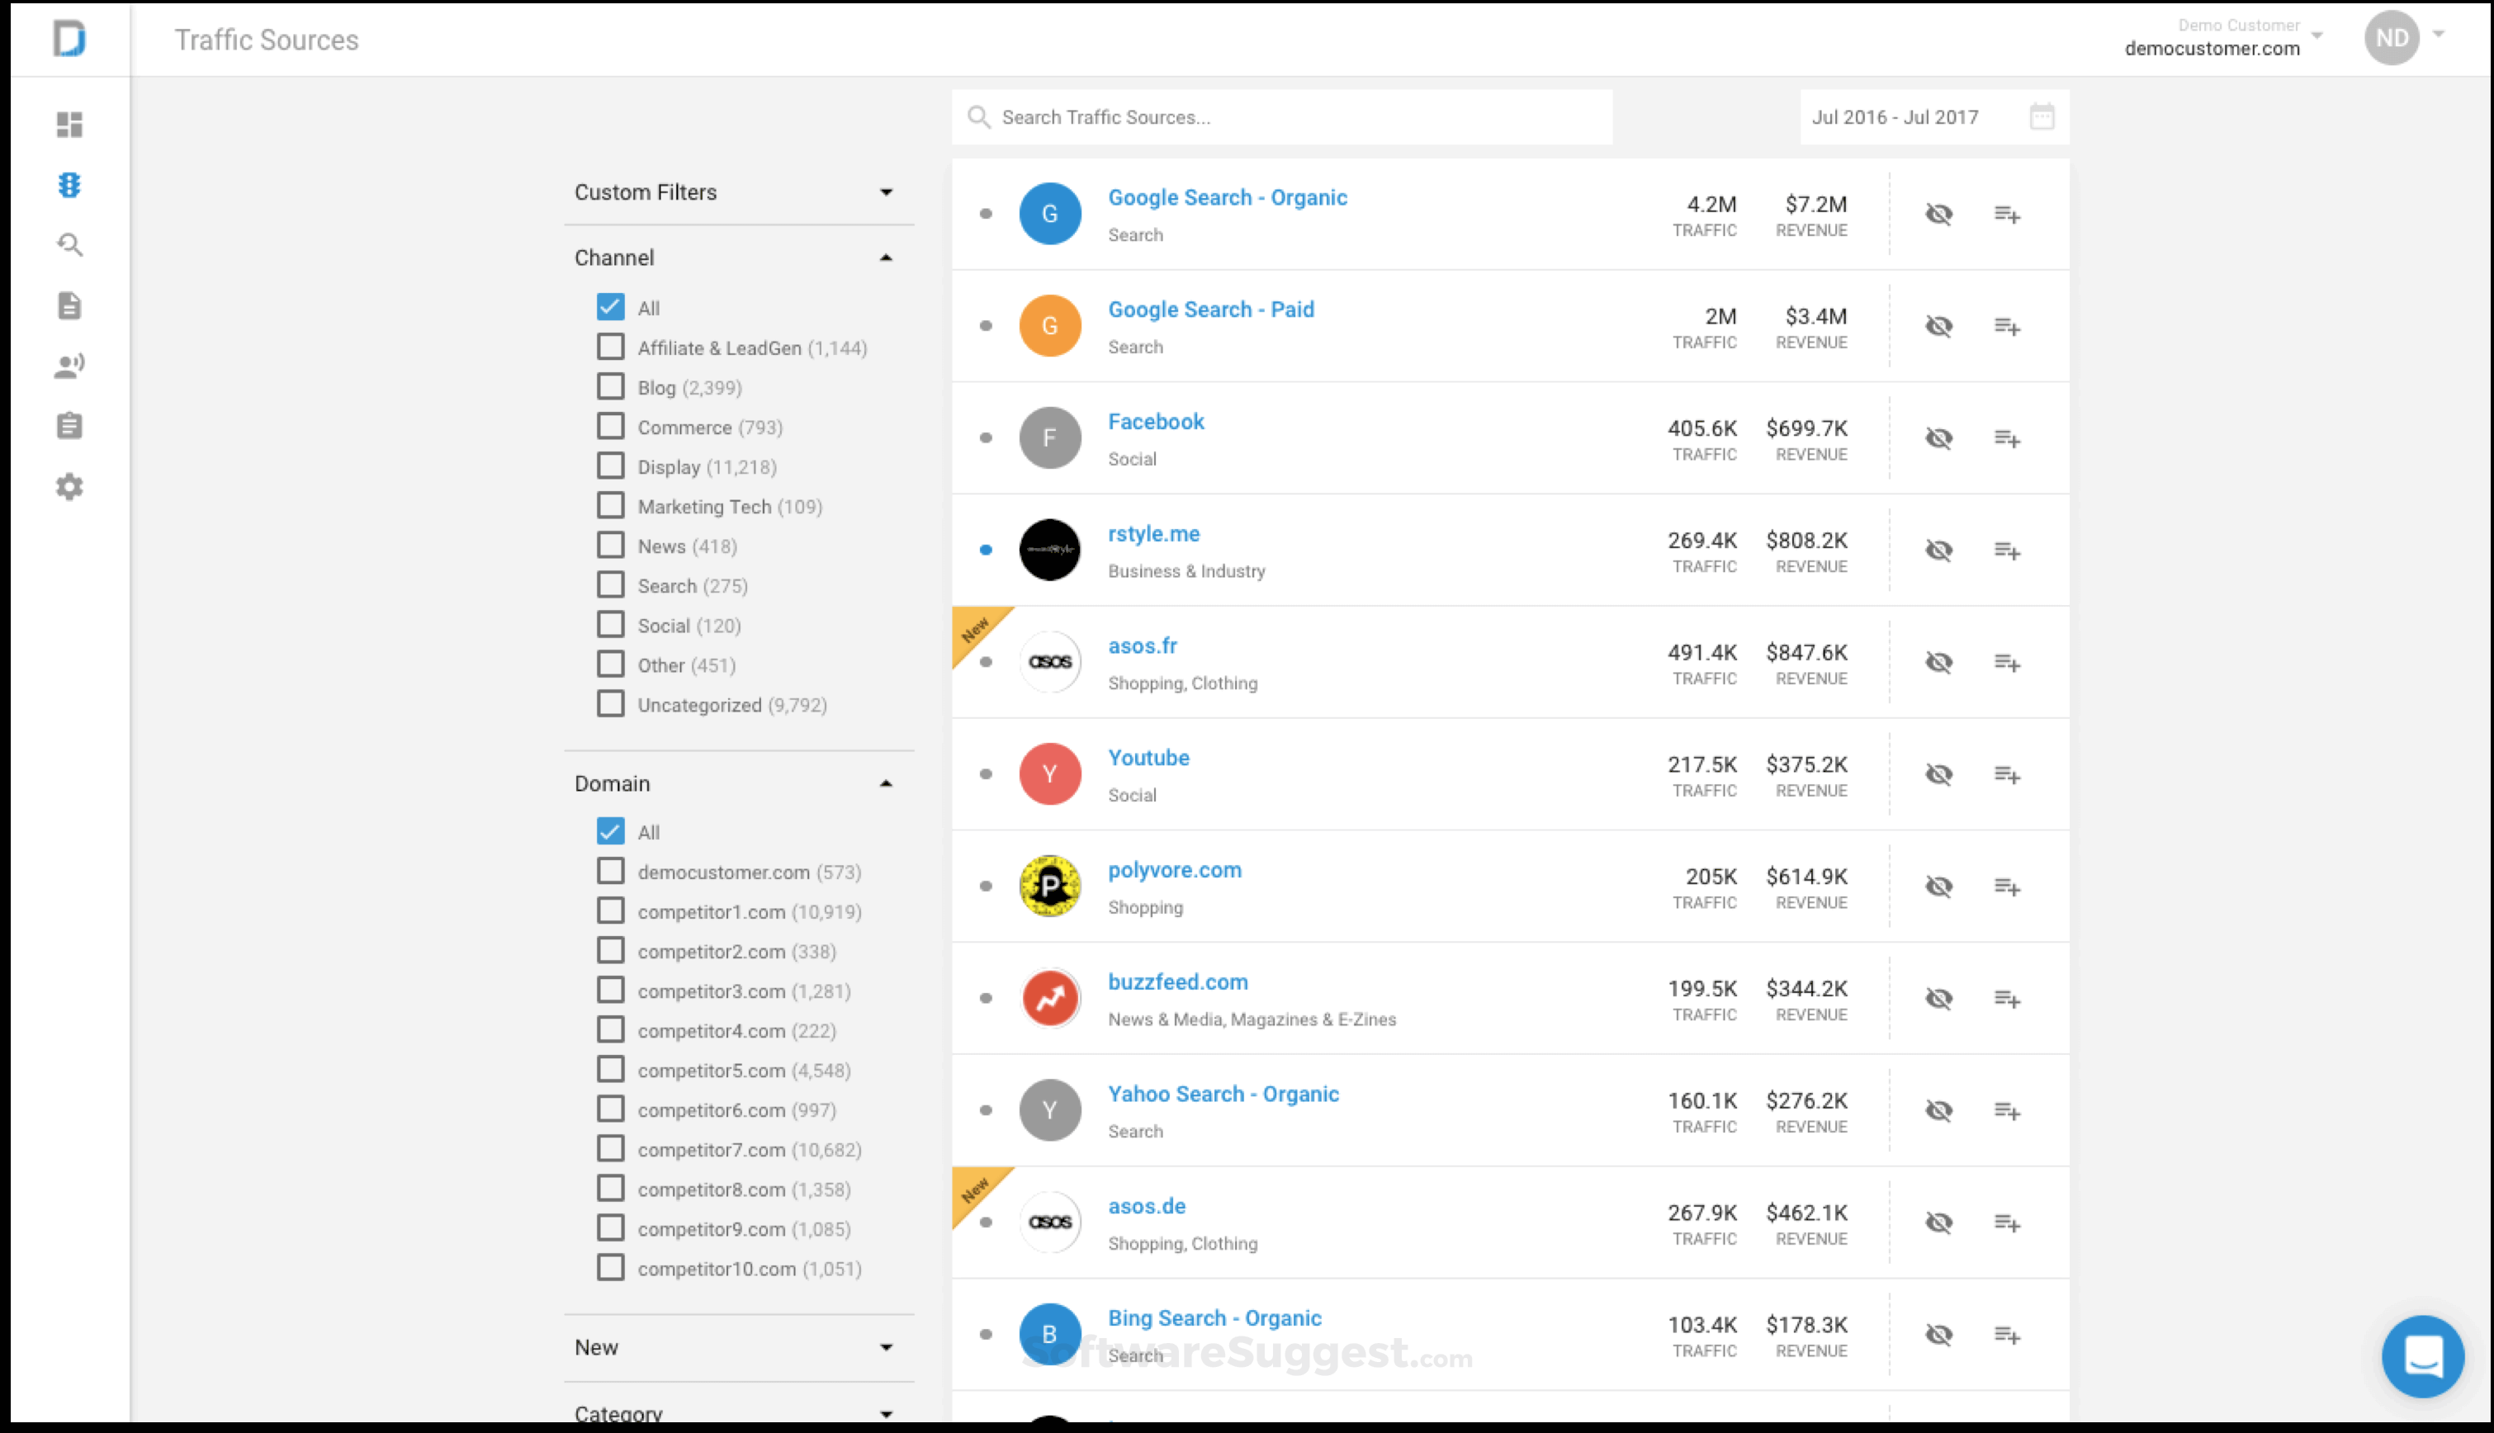Uncheck the All checkbox under Channel
This screenshot has height=1433, width=2494.
point(609,307)
